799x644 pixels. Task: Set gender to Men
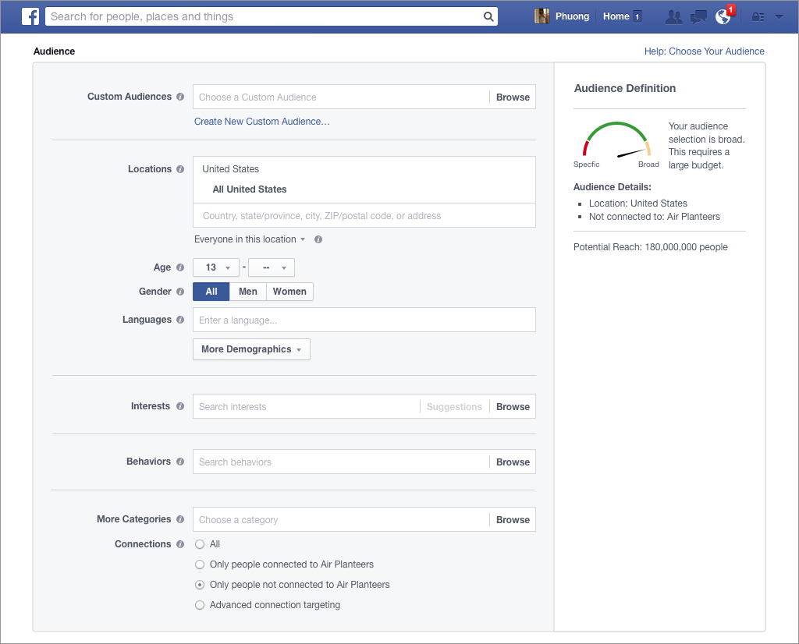[247, 292]
